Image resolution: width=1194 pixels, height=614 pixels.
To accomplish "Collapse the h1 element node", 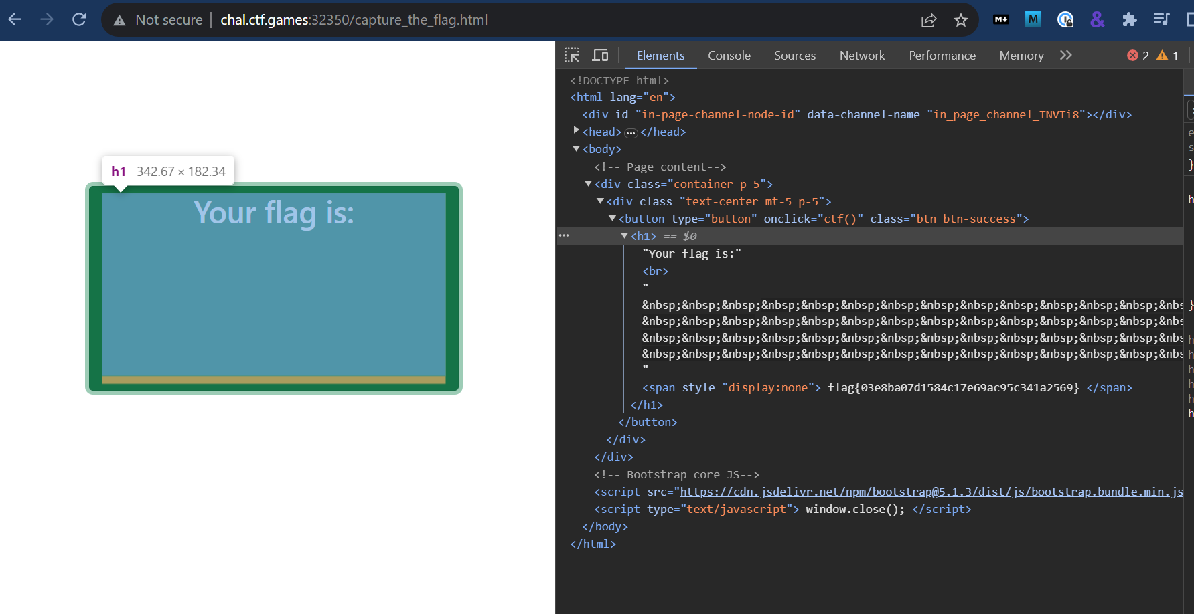I will [x=624, y=236].
